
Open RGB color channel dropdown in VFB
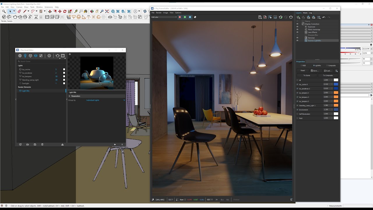coord(164,17)
